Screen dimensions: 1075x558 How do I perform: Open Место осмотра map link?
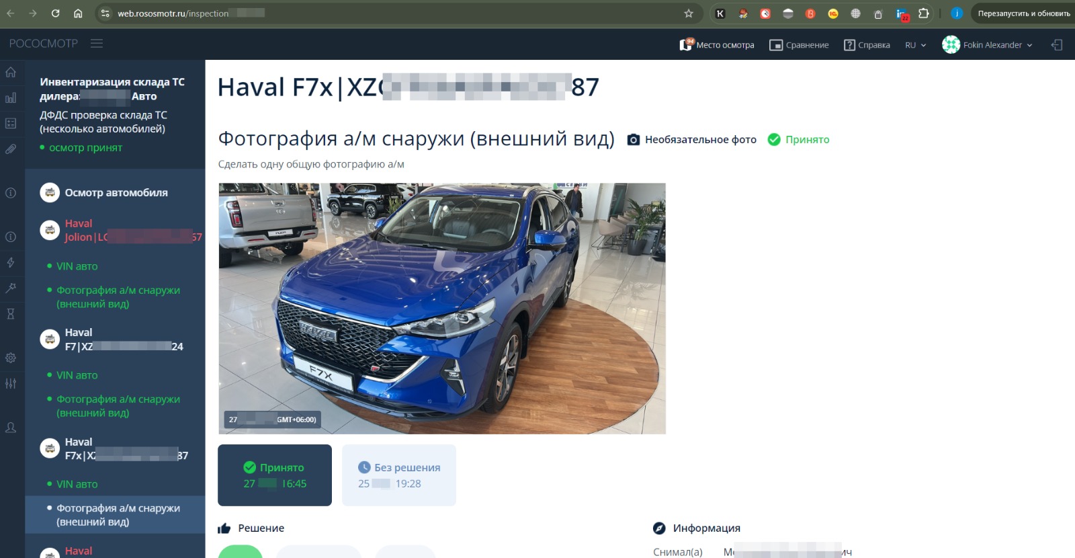[x=716, y=45]
